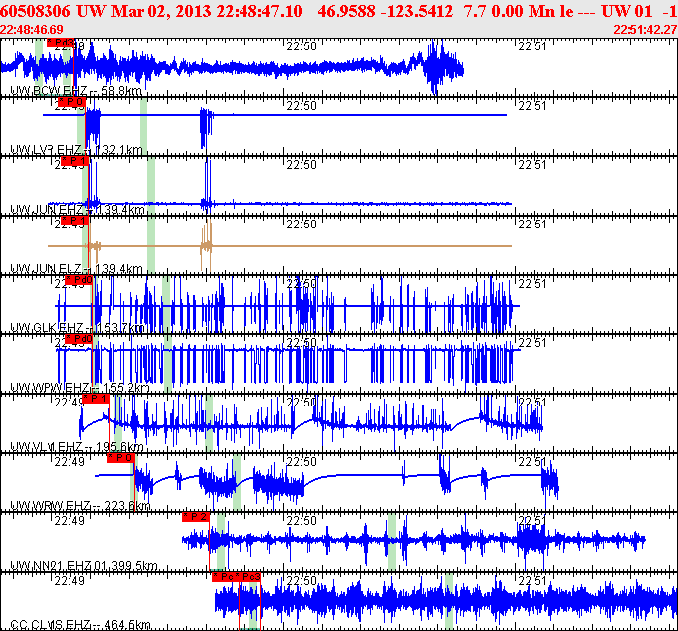Image resolution: width=678 pixels, height=631 pixels.
Task: Click the orange JUN ELZ waveform trace
Action: click(297, 245)
